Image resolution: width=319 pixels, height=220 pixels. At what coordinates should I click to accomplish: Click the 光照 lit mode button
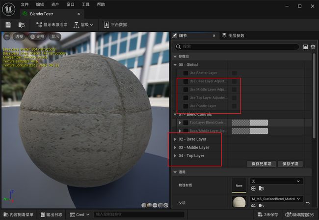tap(37, 37)
